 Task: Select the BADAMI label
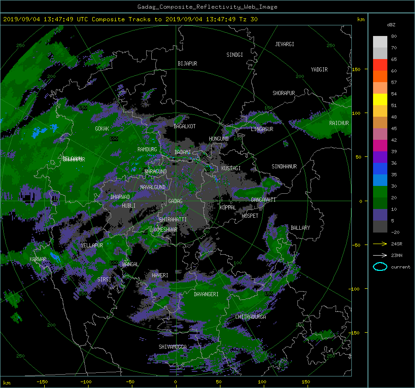[183, 152]
